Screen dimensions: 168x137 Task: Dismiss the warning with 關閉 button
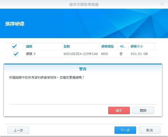[143, 110]
